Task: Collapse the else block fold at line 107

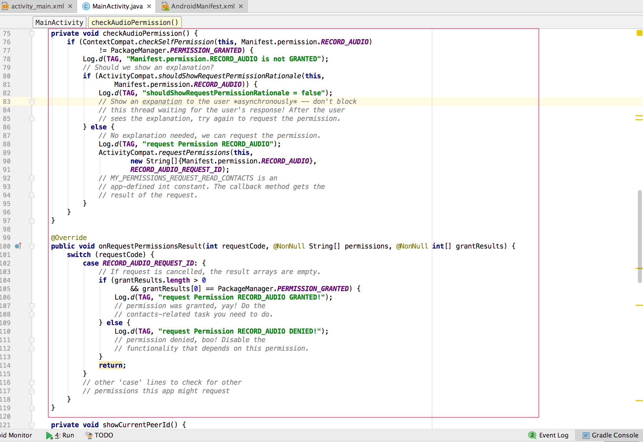Action: [x=31, y=306]
